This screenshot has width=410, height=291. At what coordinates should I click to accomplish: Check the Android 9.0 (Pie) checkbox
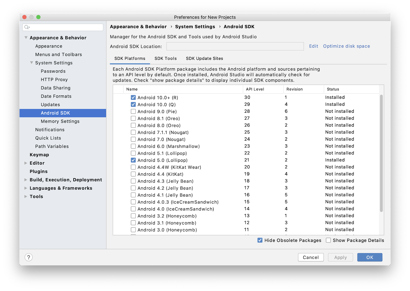pyautogui.click(x=133, y=111)
